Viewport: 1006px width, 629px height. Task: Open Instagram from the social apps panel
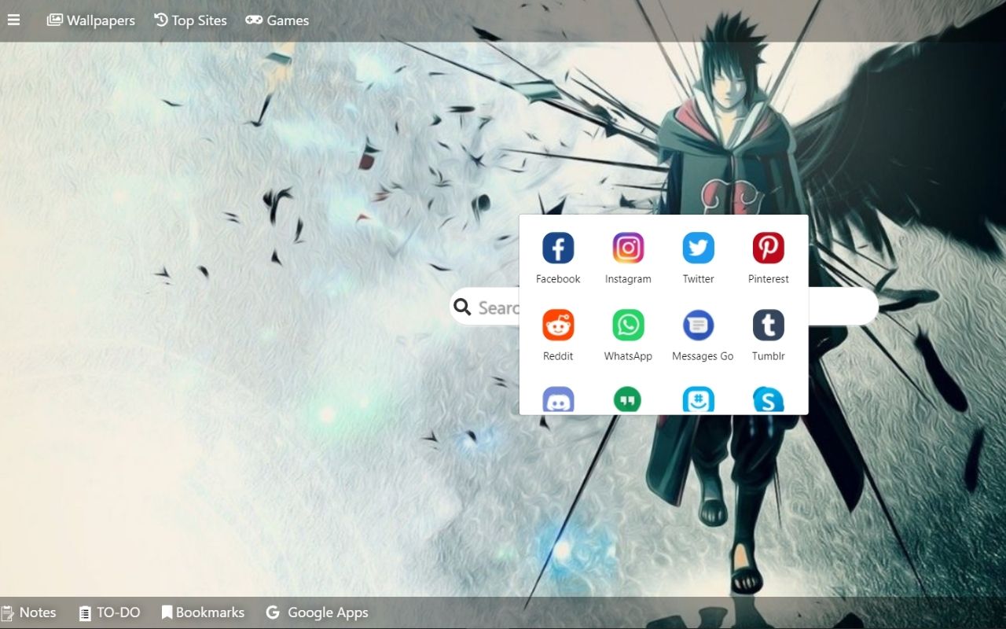628,248
